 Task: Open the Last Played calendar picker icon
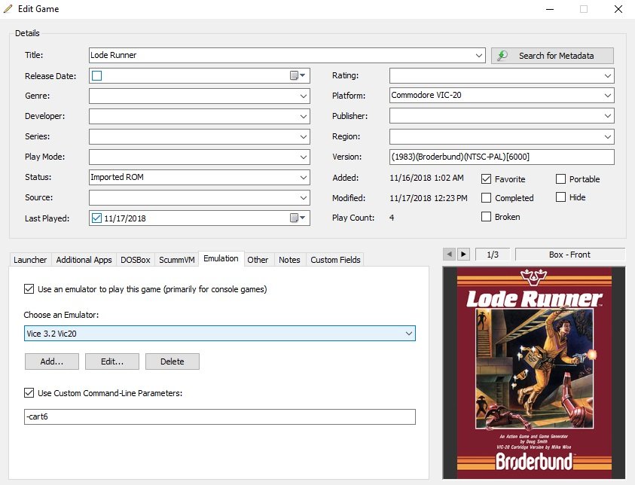pos(298,218)
